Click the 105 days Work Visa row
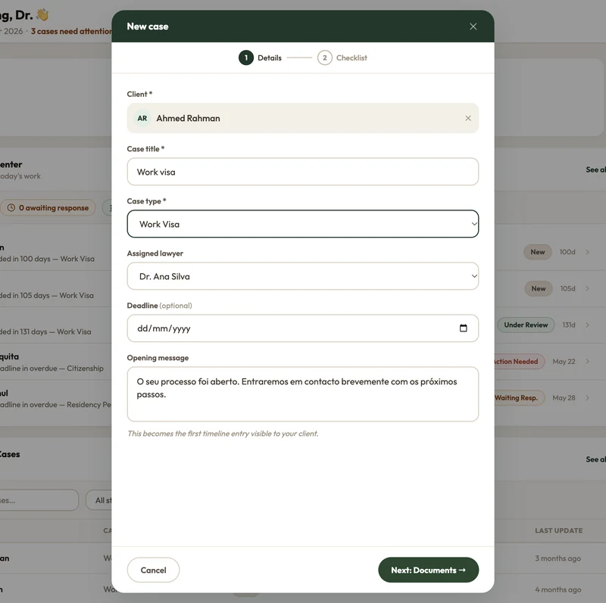 [55, 289]
